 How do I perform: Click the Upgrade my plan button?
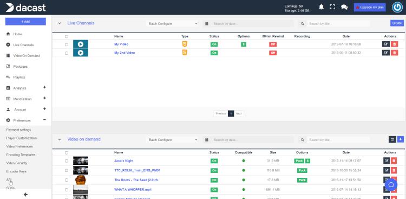(370, 7)
